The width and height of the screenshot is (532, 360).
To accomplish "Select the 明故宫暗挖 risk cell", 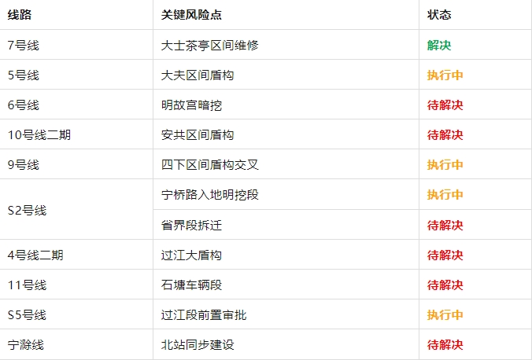I will click(x=191, y=105).
